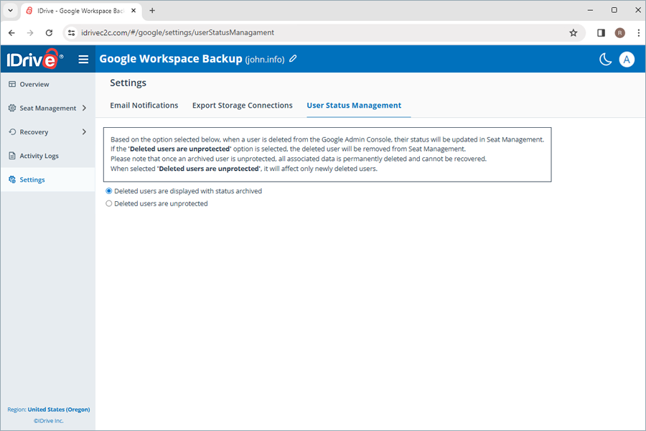The width and height of the screenshot is (646, 431).
Task: Click the United States (Oregon) region link
Action: click(x=58, y=409)
